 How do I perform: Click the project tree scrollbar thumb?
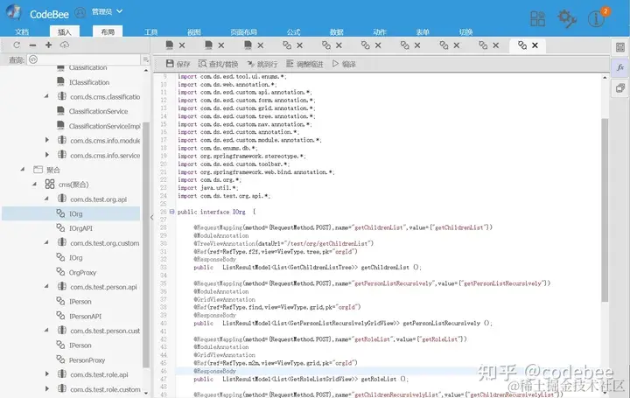[x=146, y=245]
